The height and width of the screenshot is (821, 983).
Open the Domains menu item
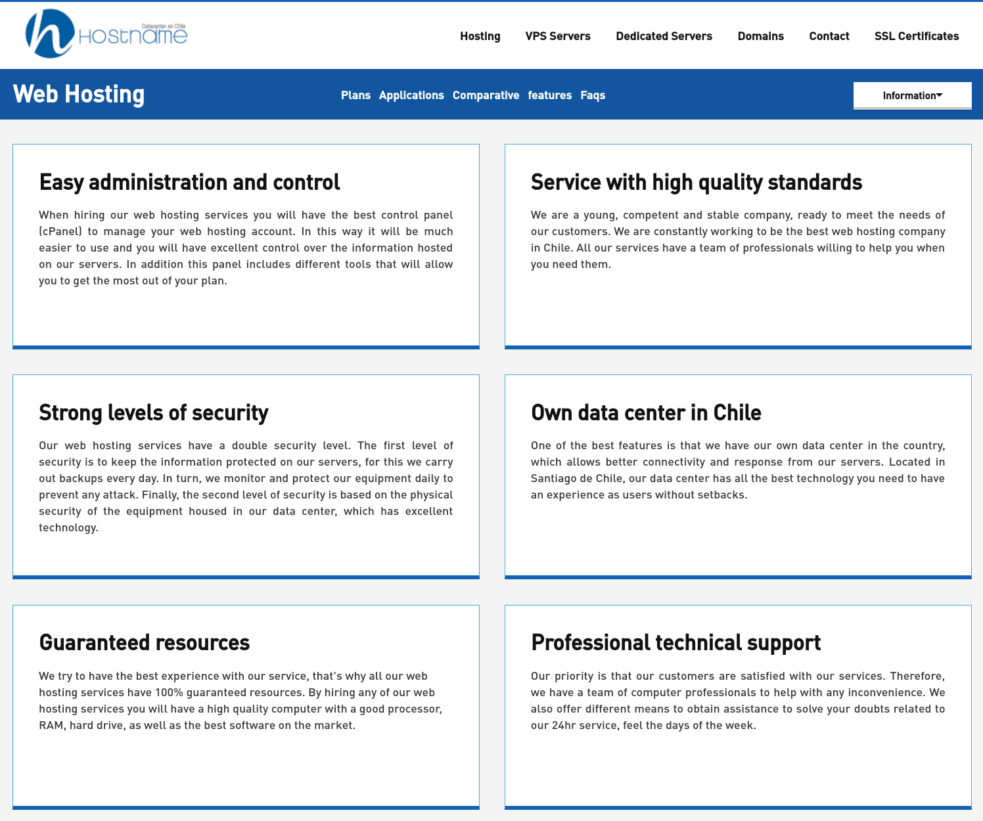(x=760, y=36)
